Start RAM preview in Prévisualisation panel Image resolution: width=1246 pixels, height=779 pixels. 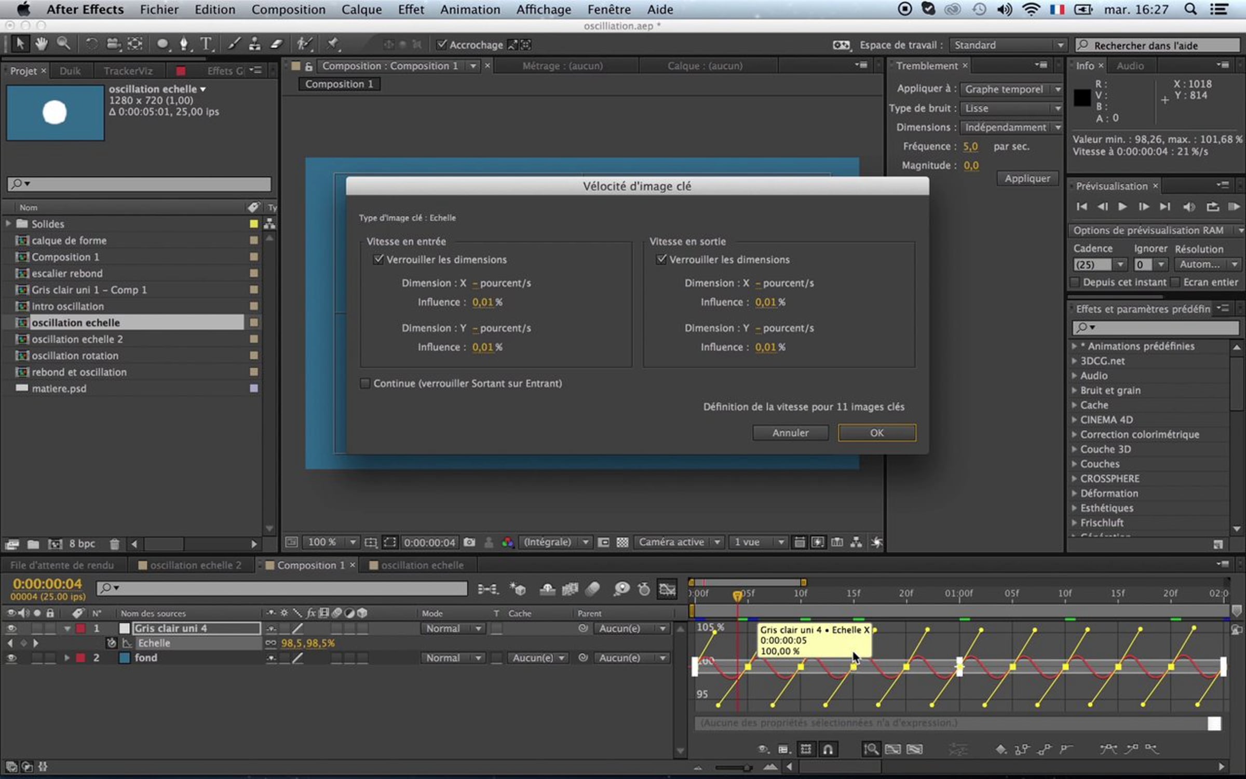pyautogui.click(x=1234, y=207)
